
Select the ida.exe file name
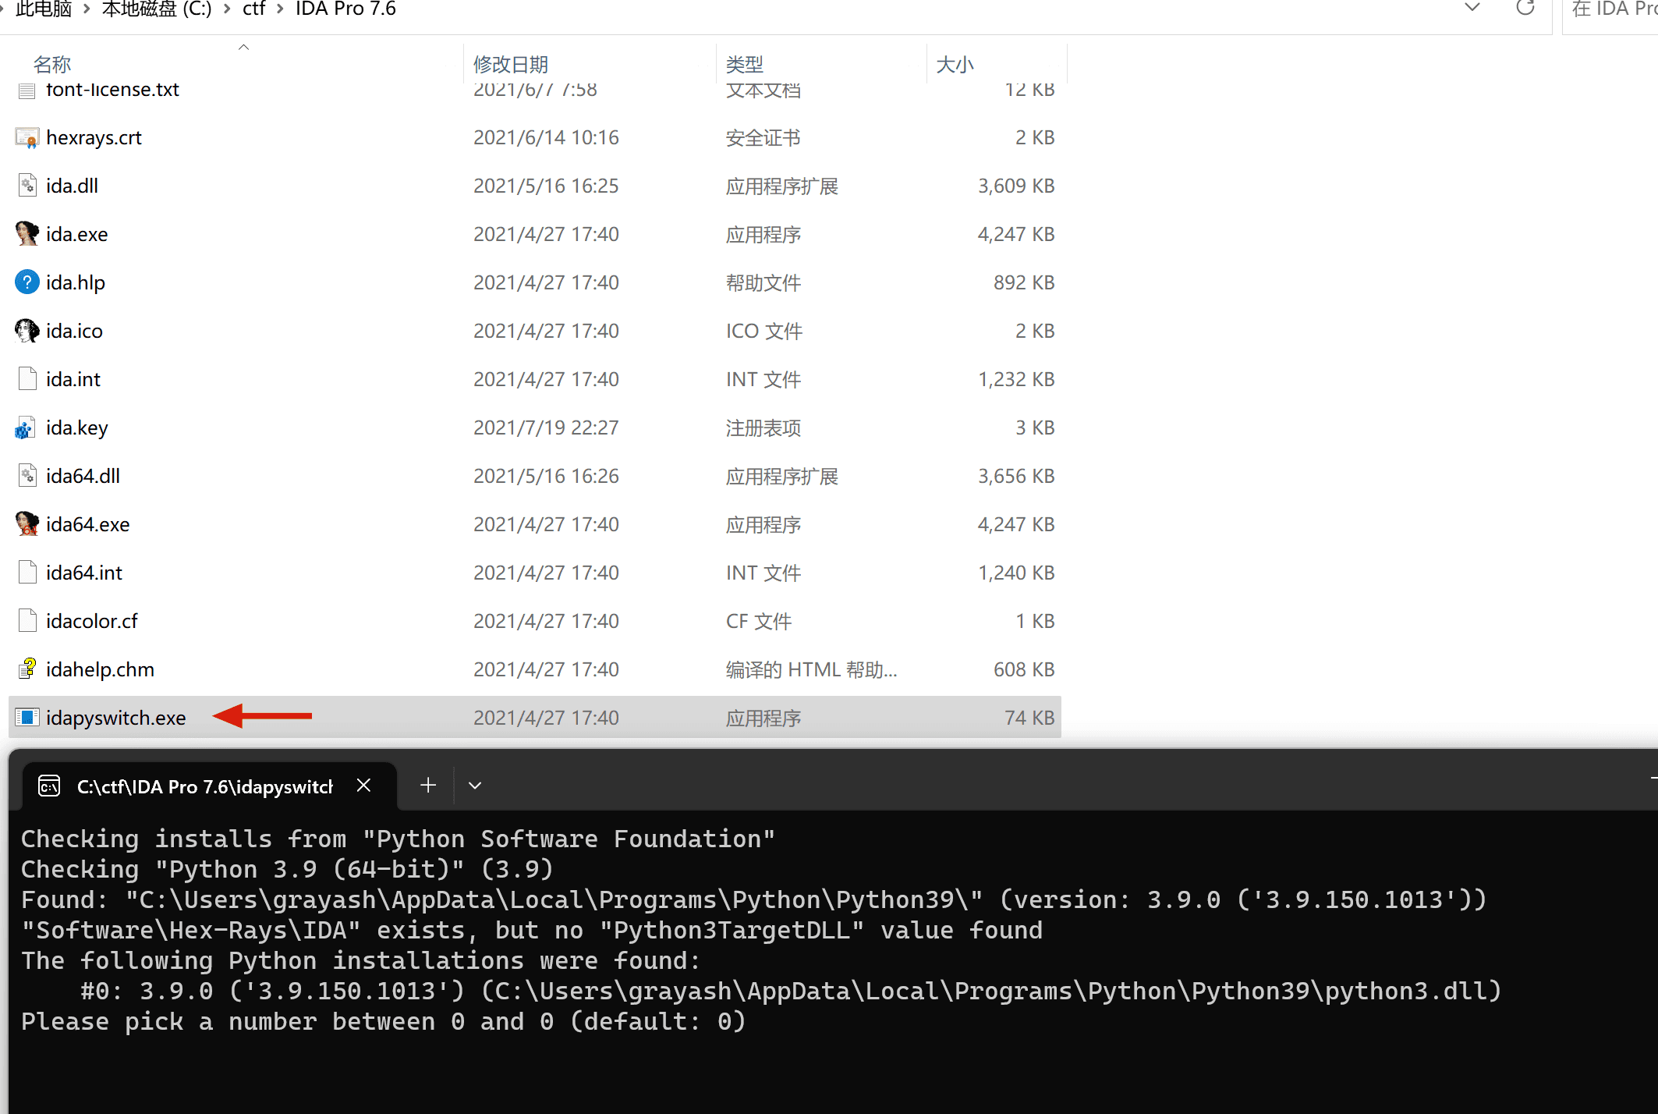tap(77, 235)
